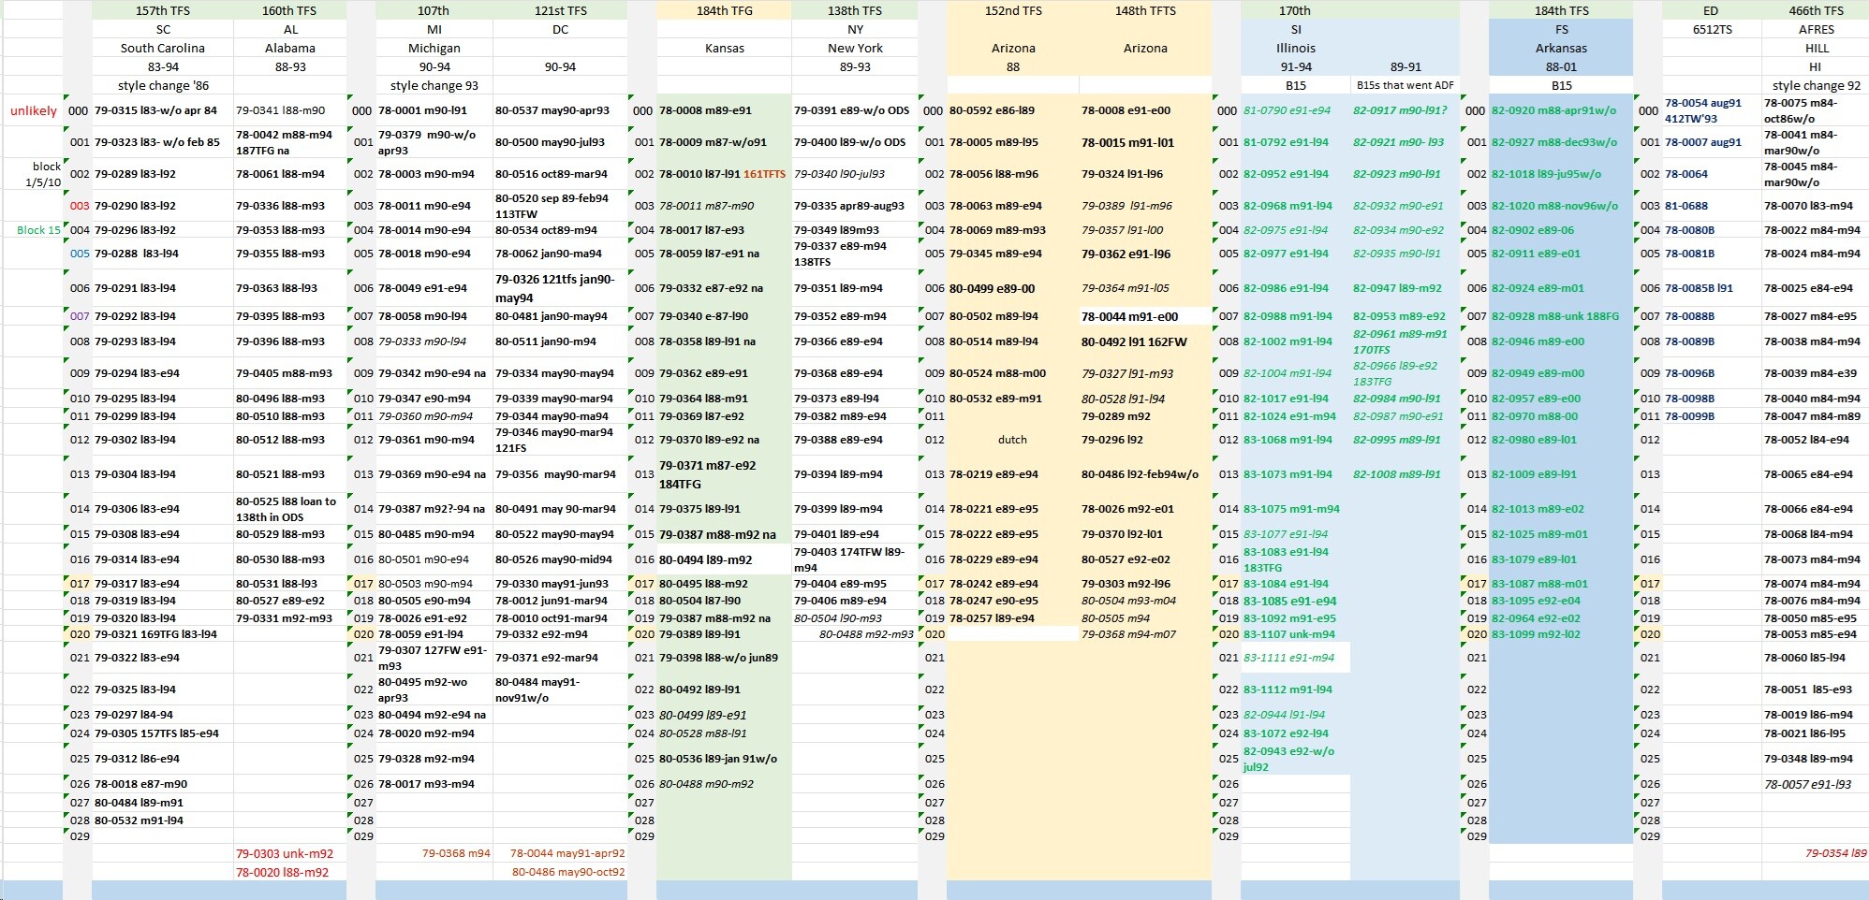Click the Kansas cell under 184th TFG
Viewport: 1869px width, 900px height.
(725, 48)
